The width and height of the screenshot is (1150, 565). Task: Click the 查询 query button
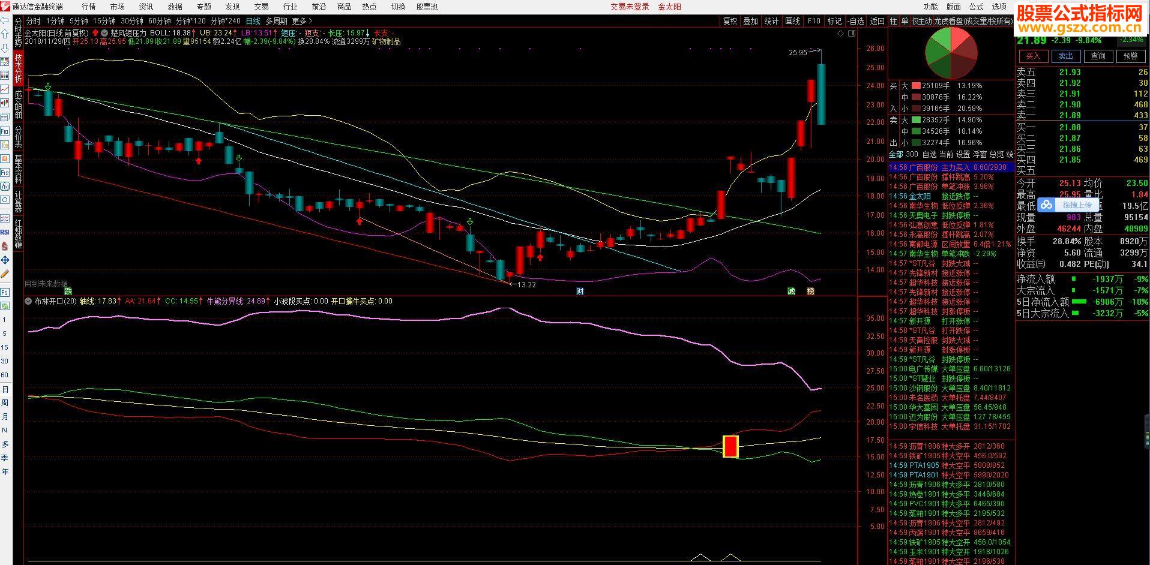(x=1098, y=56)
